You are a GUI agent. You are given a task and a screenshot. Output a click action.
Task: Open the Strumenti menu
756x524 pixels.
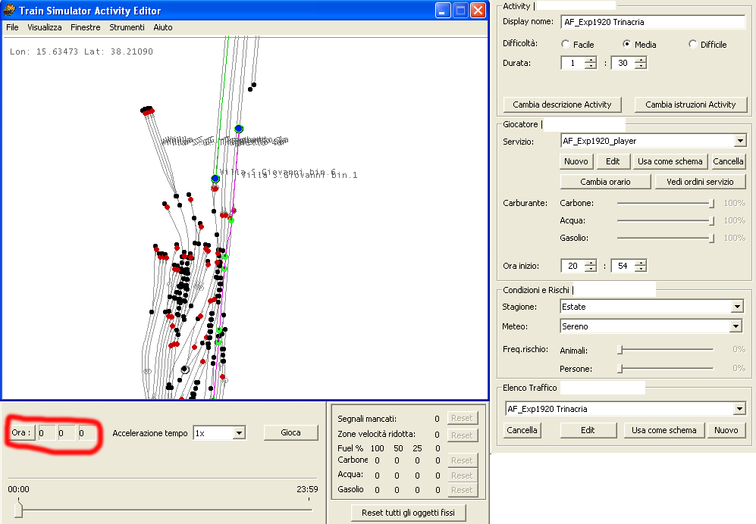(127, 27)
